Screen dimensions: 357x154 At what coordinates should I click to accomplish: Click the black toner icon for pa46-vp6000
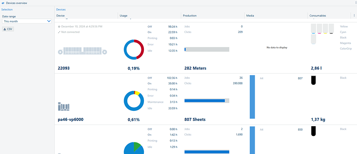[313, 80]
